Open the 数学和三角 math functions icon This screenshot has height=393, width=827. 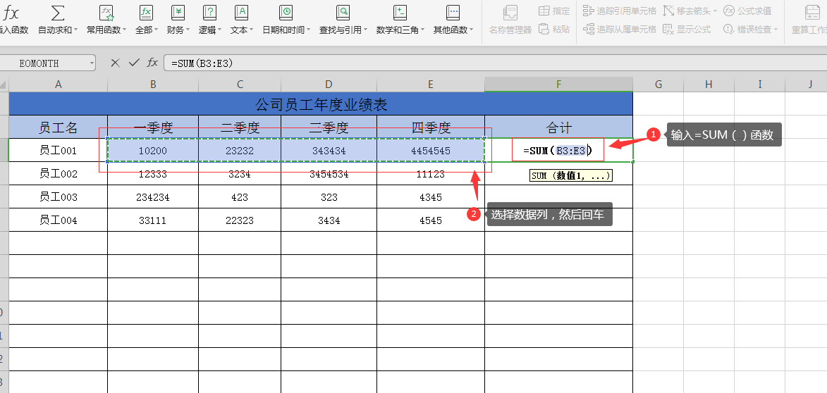click(x=400, y=13)
